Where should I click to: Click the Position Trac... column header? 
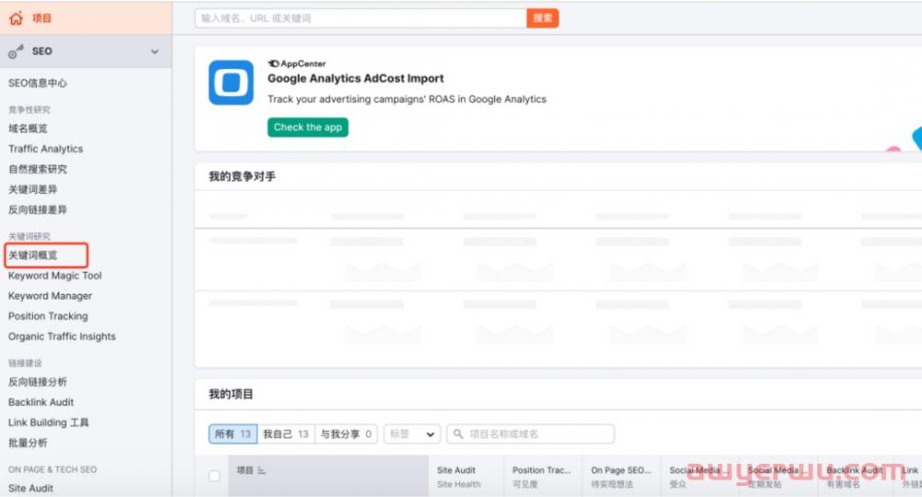tap(541, 470)
